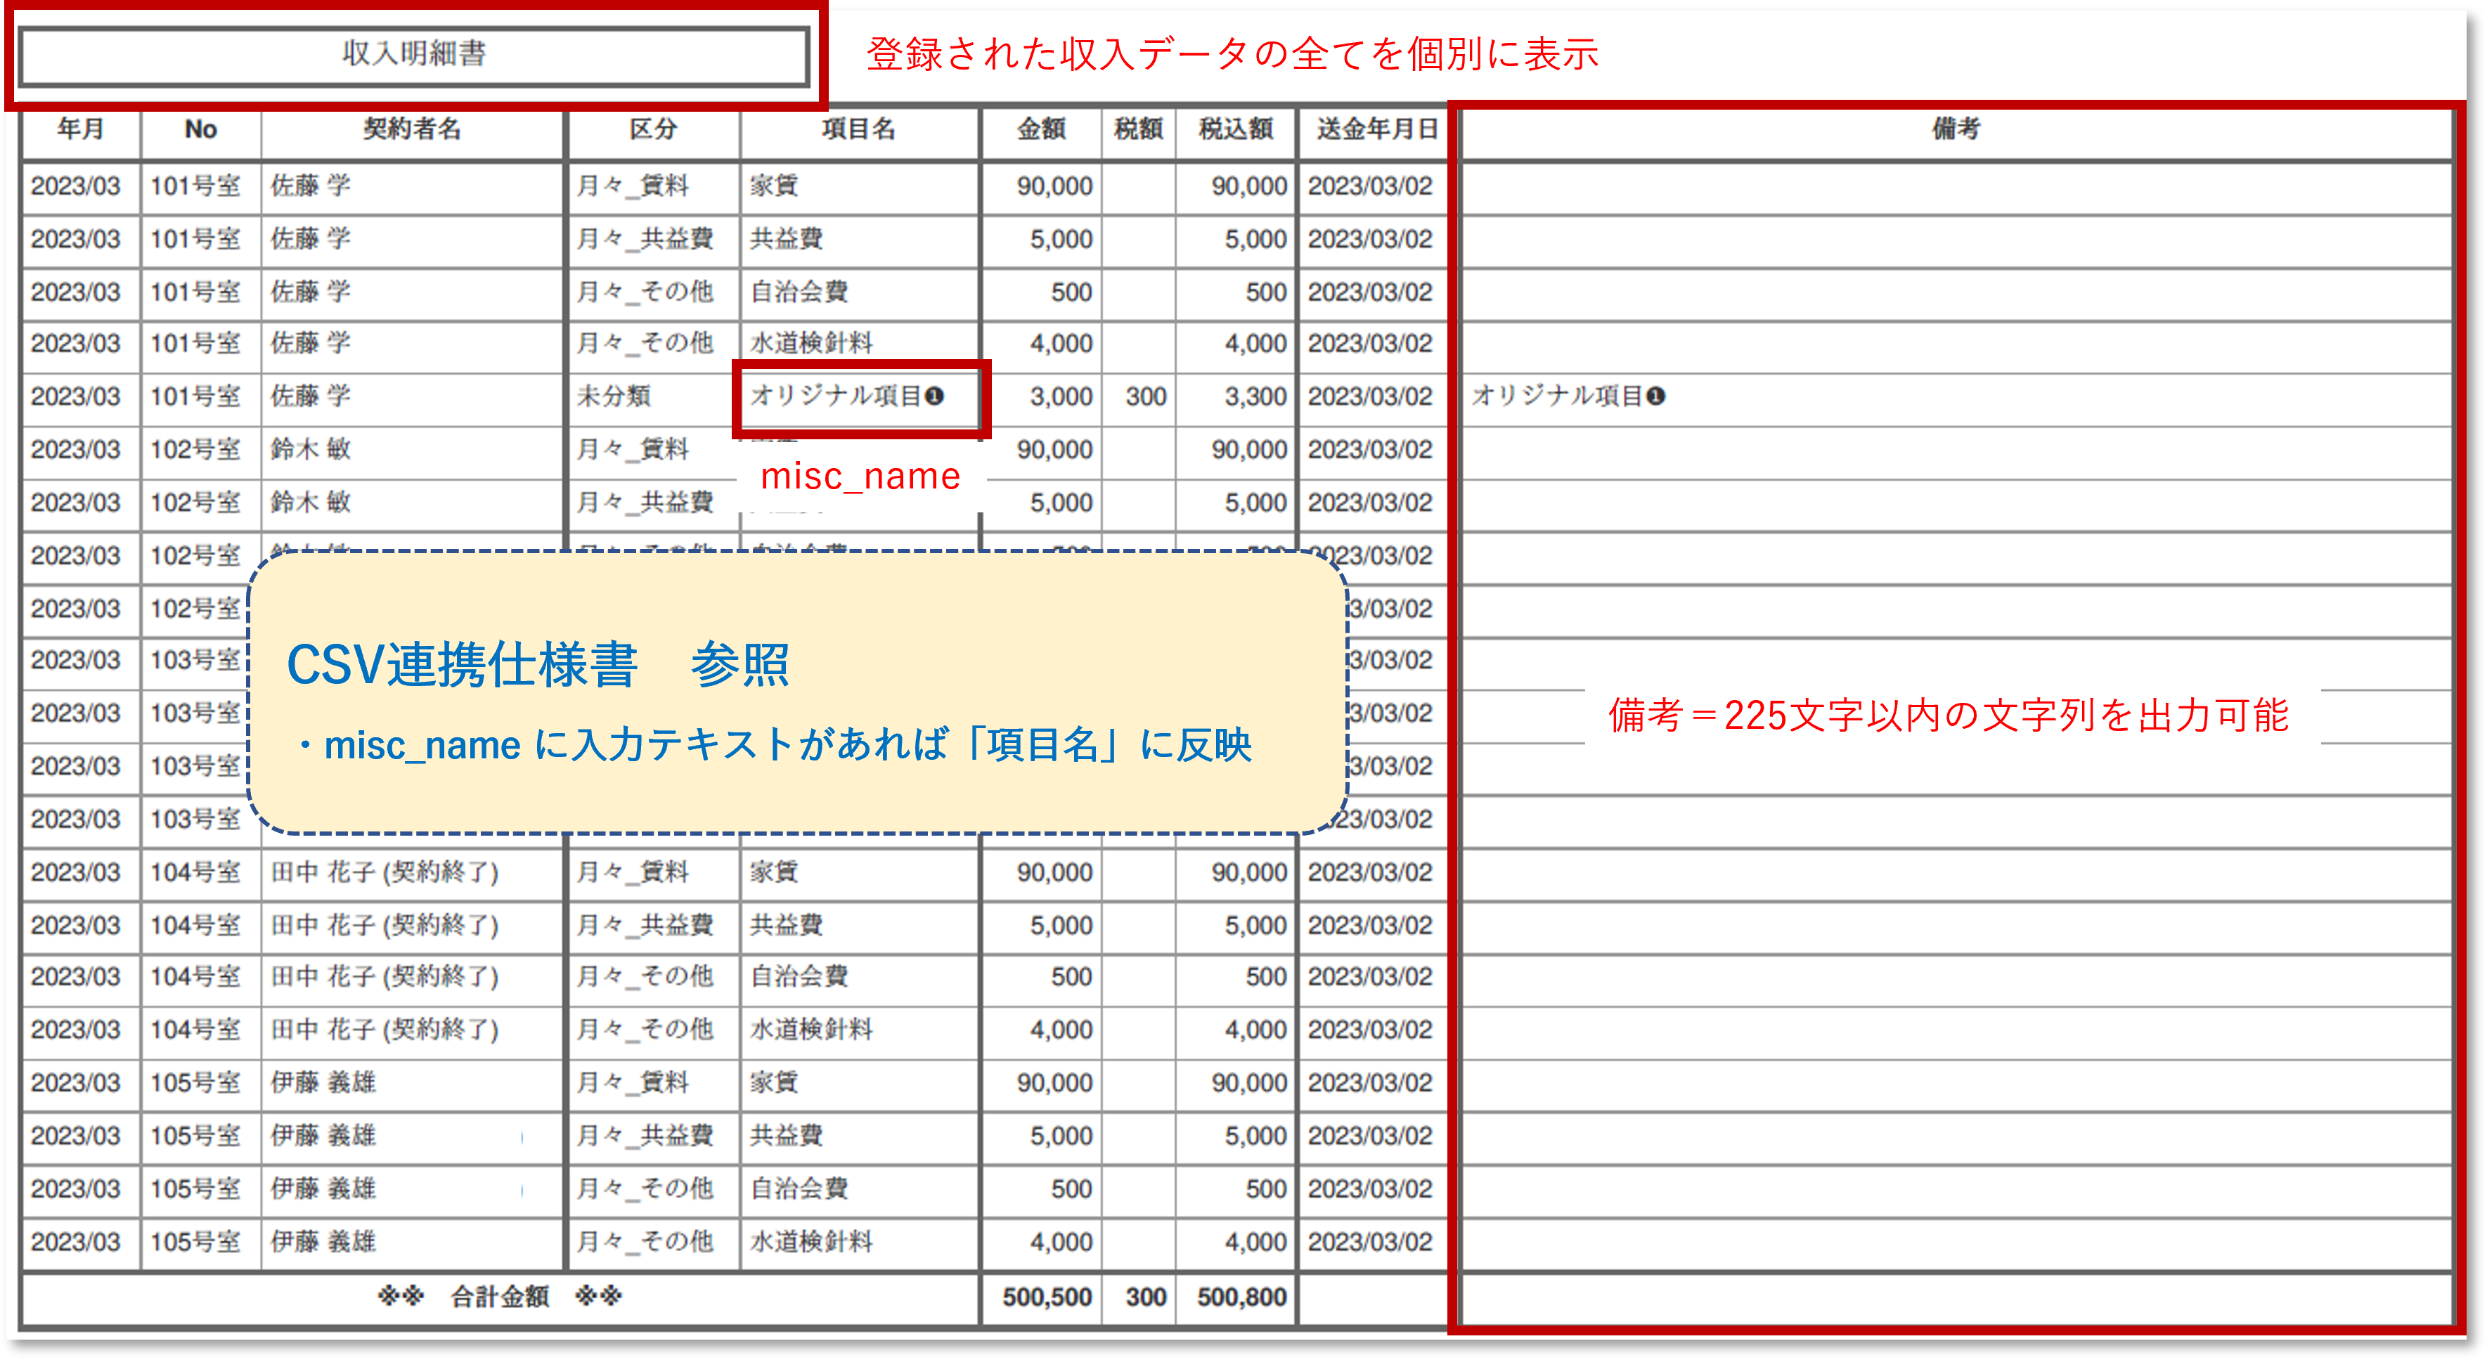
Task: Click the first 101号室 room cell
Action: tap(200, 186)
